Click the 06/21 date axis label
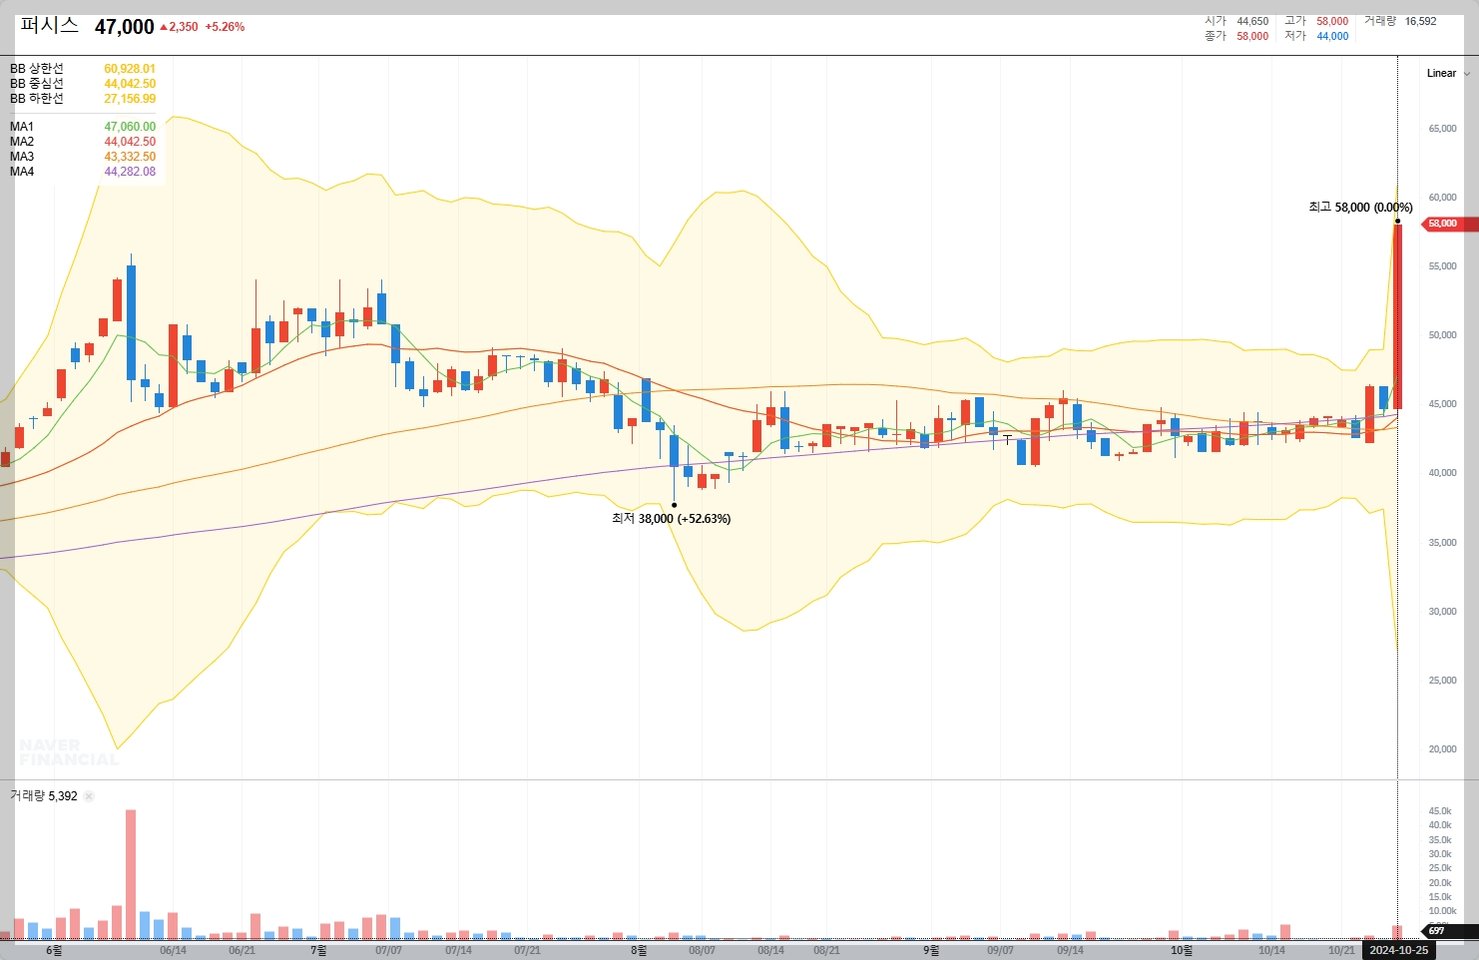The image size is (1479, 960). 242,950
